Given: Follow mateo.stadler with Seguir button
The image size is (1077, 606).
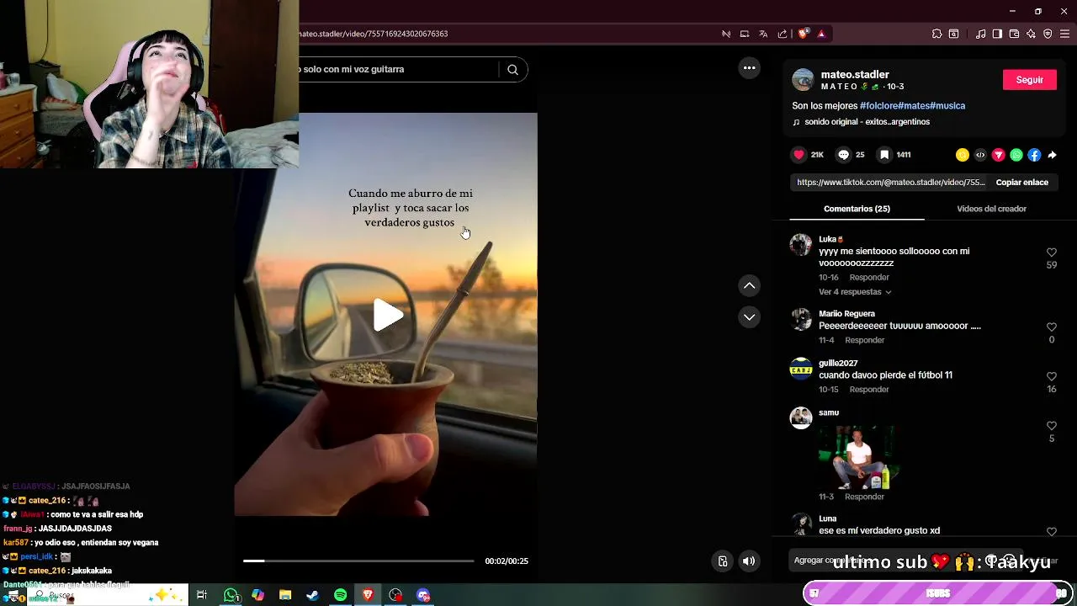Looking at the screenshot, I should pyautogui.click(x=1030, y=80).
